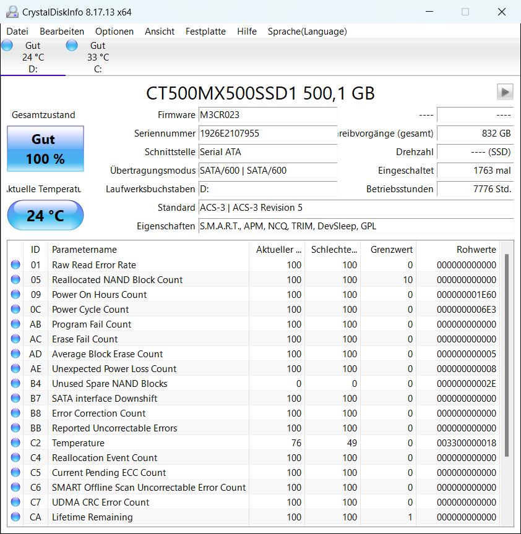Click status orb of Lifetime Remaining
This screenshot has height=534, width=521.
click(x=15, y=517)
